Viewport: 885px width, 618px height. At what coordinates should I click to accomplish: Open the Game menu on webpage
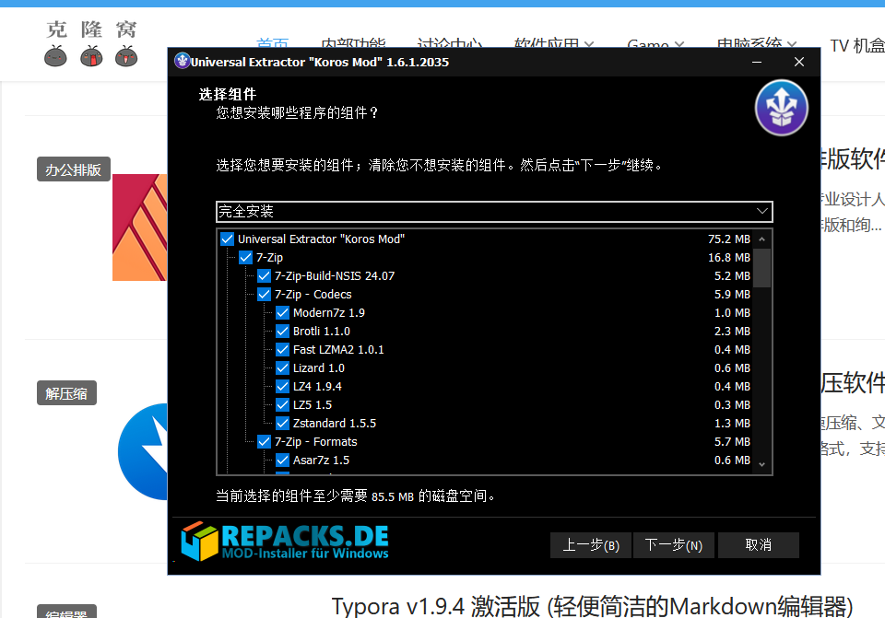pyautogui.click(x=655, y=43)
